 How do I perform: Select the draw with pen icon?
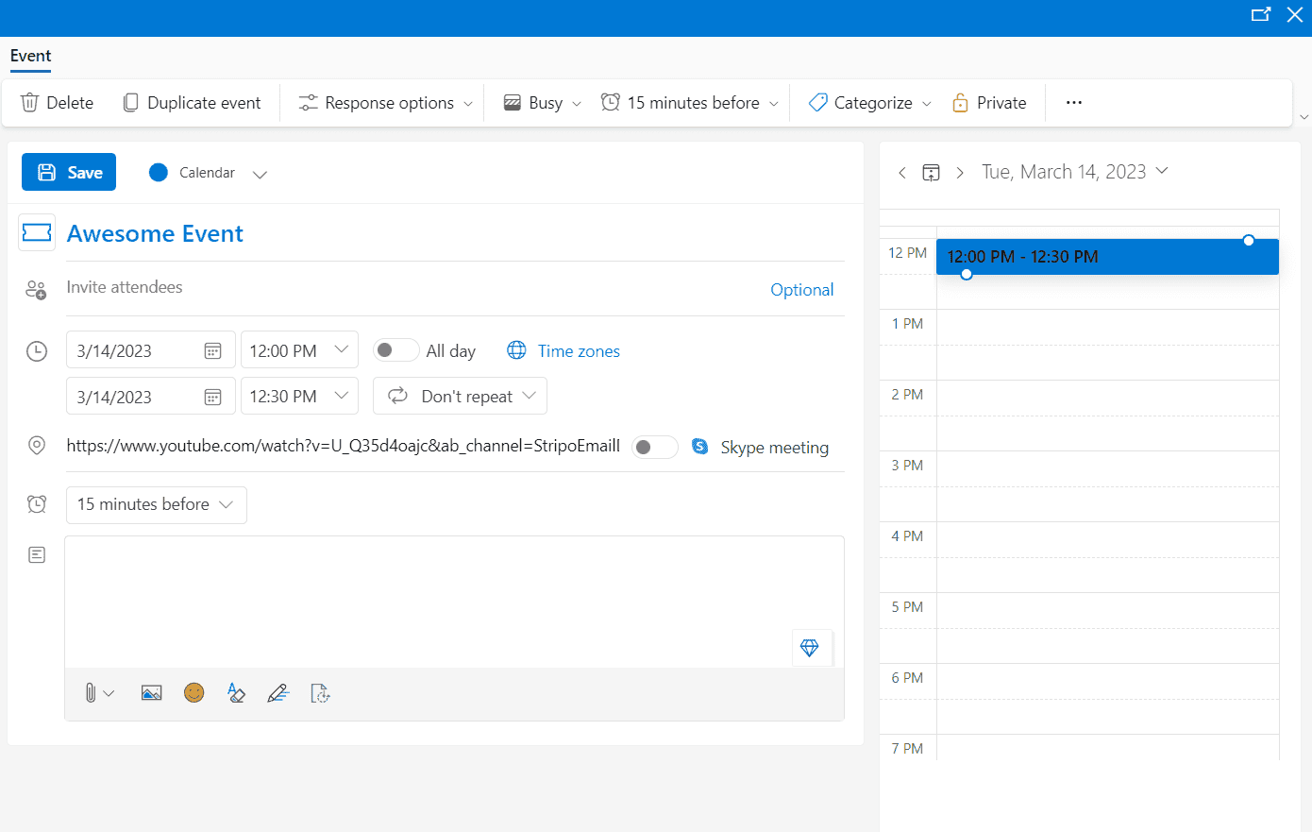pos(278,692)
